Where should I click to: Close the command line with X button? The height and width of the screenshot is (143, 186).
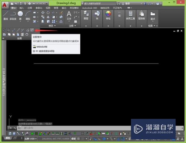[11, 128]
